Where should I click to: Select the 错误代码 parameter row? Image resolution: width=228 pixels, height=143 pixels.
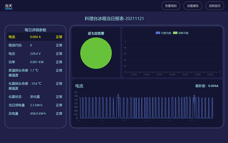point(35,45)
